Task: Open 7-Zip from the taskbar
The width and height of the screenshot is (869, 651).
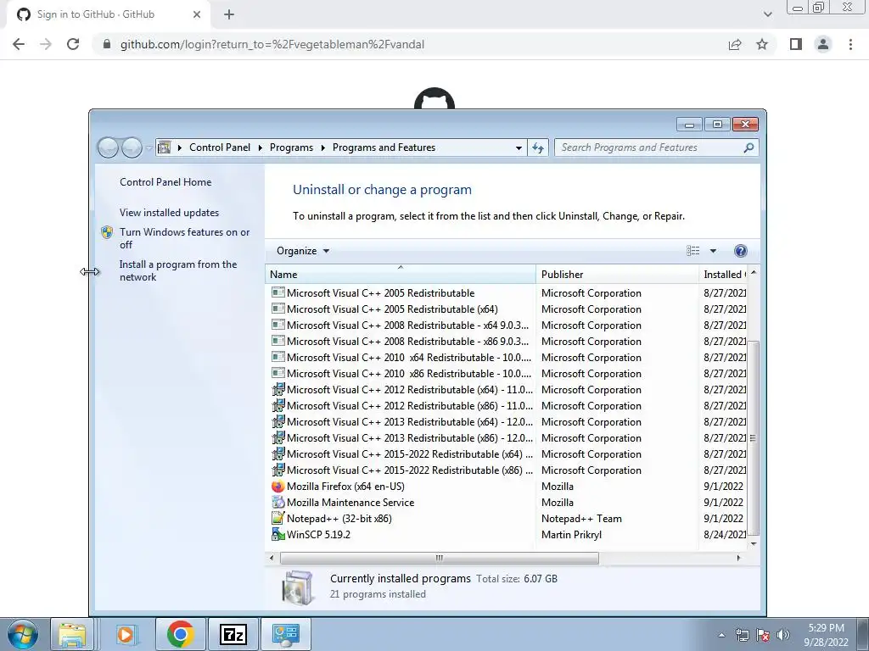Action: point(233,634)
